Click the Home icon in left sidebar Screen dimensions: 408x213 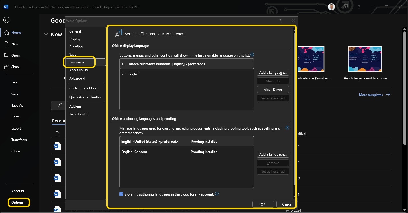pyautogui.click(x=7, y=33)
